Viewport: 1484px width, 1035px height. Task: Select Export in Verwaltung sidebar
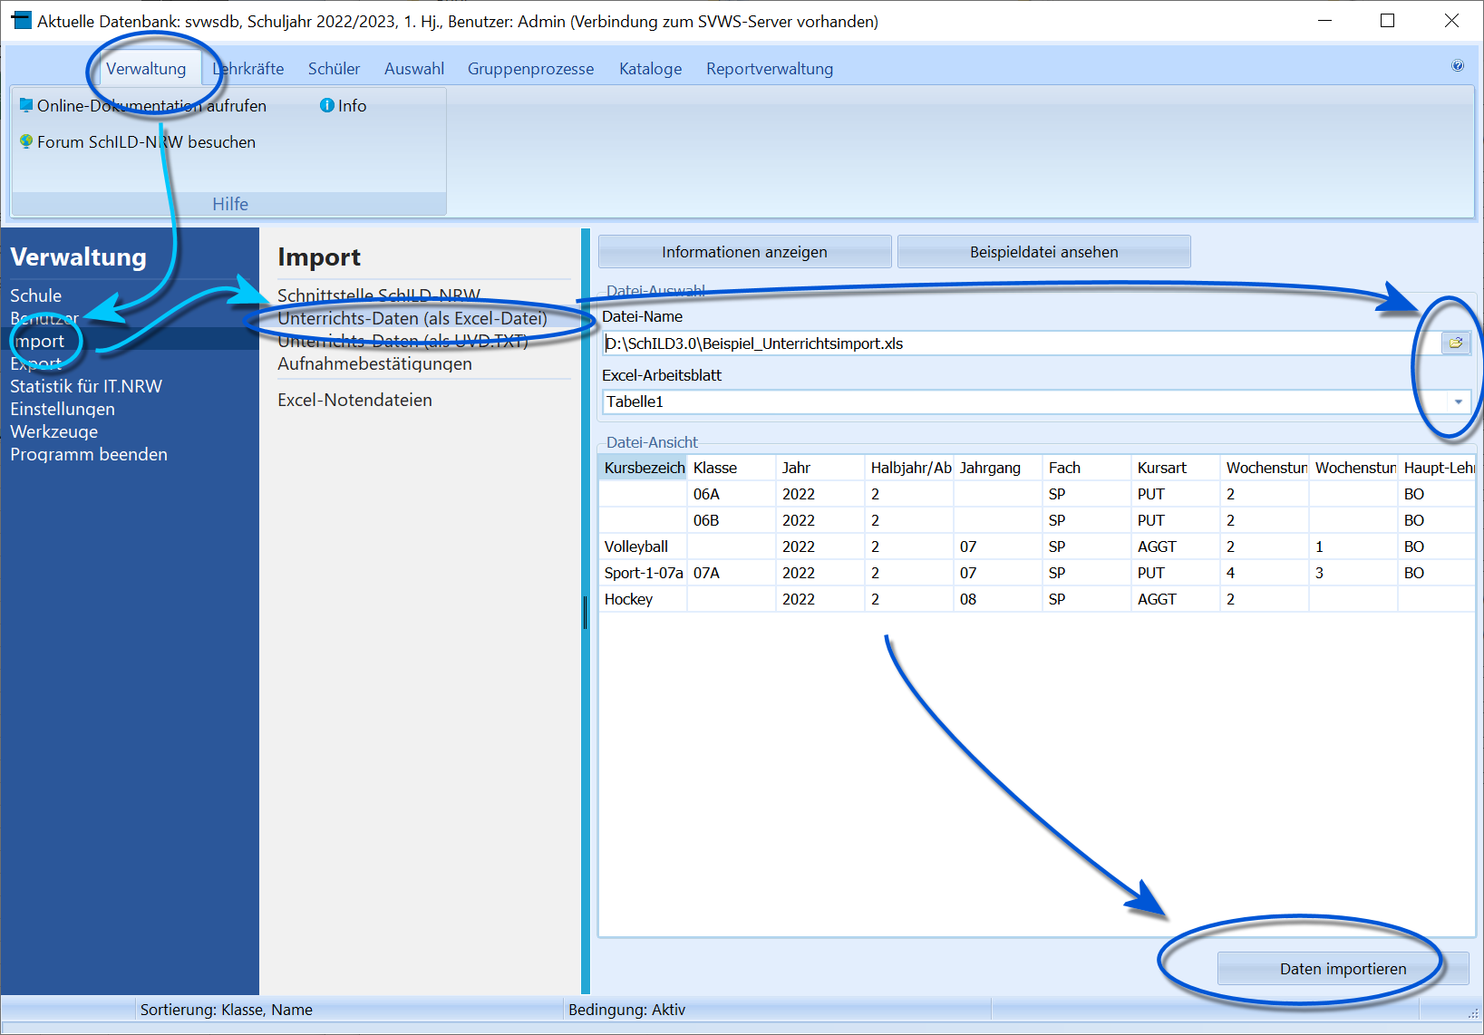[x=36, y=363]
